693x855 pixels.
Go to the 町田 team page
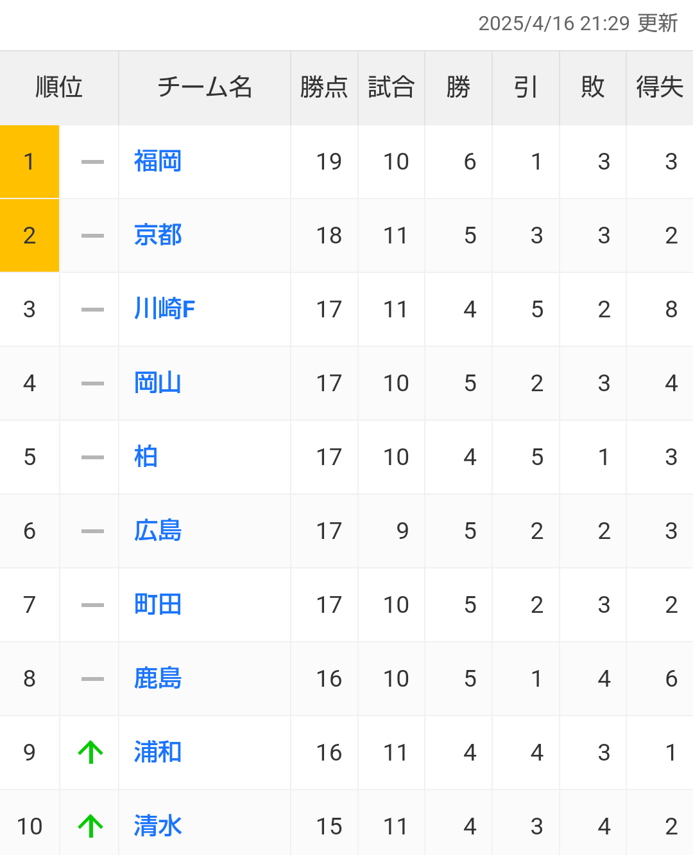tap(158, 604)
